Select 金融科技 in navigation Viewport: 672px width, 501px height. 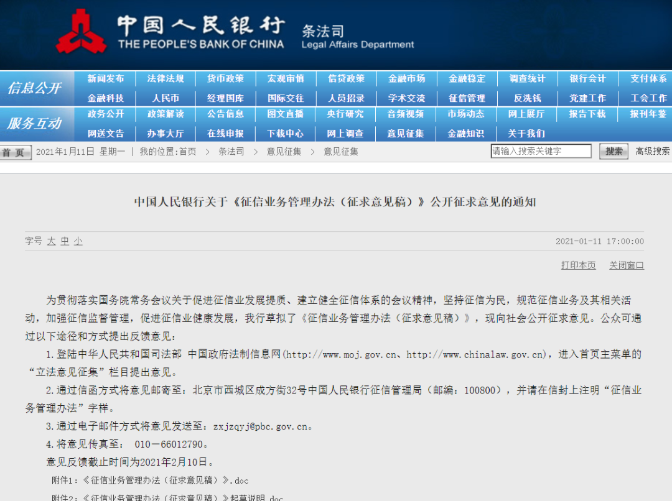pyautogui.click(x=105, y=98)
